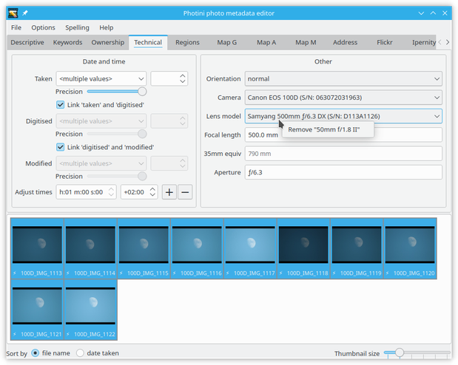Viewport: 458px width, 365px height.
Task: Select thumbnail 100D_IMG_1116
Action: pyautogui.click(x=197, y=248)
